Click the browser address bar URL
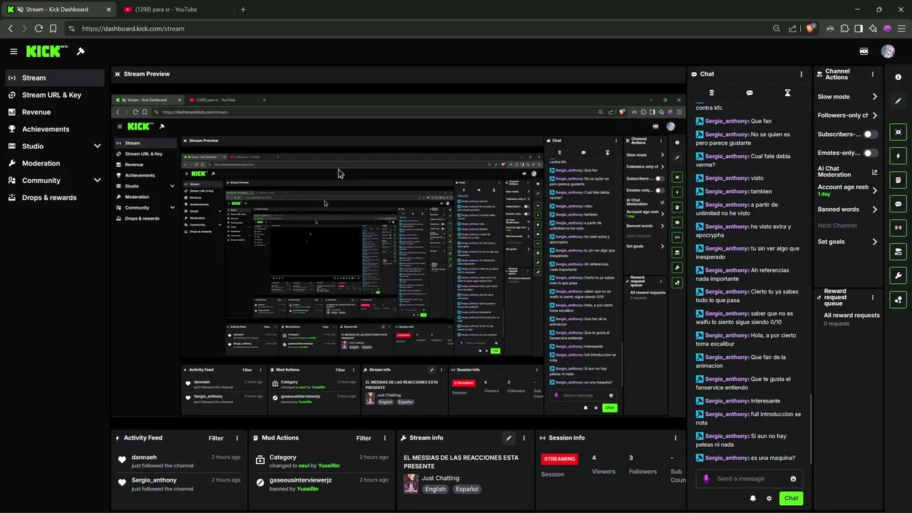This screenshot has height=513, width=912. coord(133,28)
